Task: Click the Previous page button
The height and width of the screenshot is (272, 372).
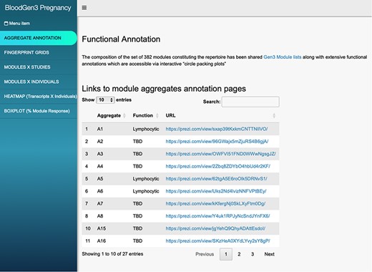Action: pyautogui.click(x=205, y=254)
